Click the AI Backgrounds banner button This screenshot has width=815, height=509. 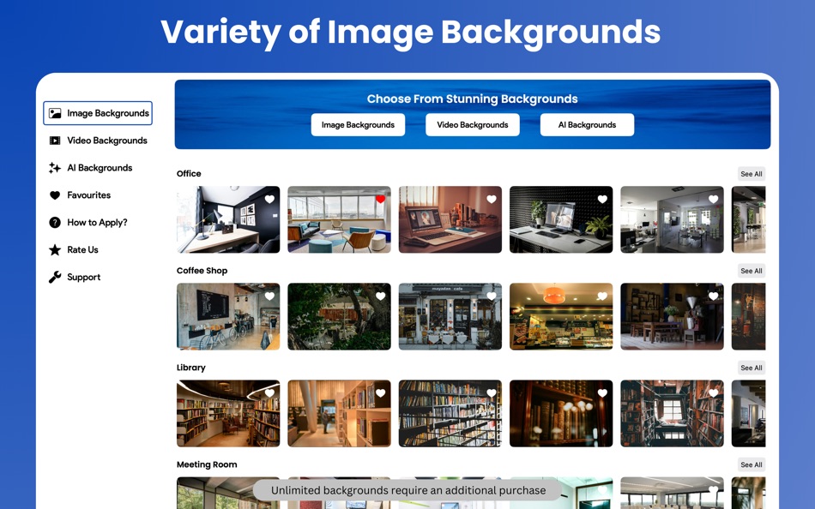tap(587, 124)
